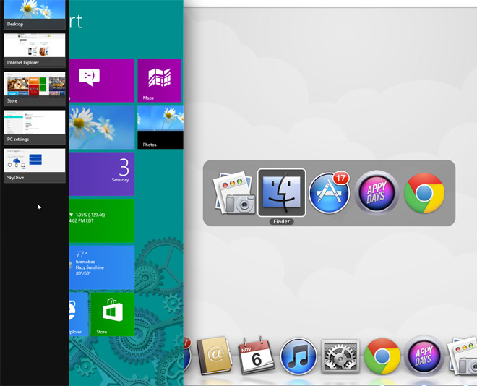
Task: Select Chrome in Mac app switcher
Action: click(x=424, y=193)
